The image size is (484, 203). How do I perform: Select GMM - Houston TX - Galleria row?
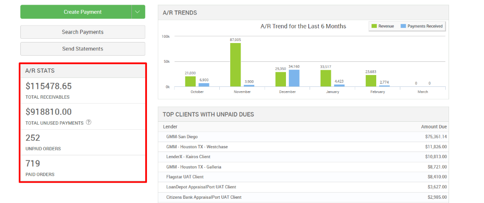[303, 167]
